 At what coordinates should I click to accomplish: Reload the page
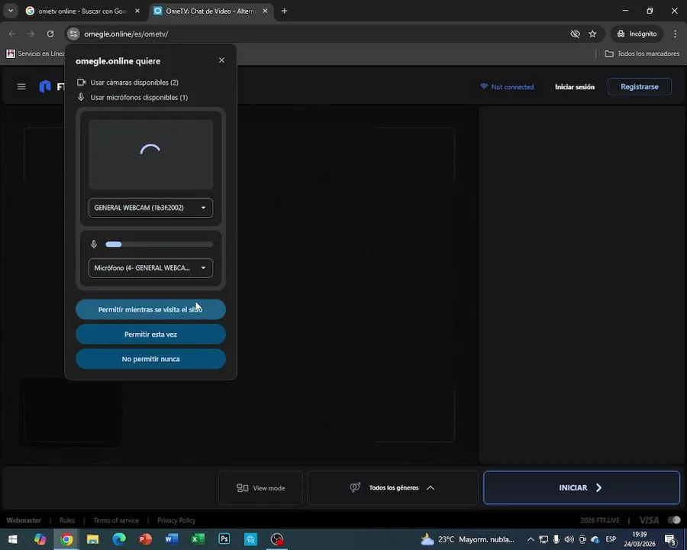[50, 34]
